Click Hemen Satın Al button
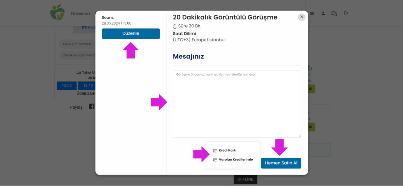 (x=281, y=163)
